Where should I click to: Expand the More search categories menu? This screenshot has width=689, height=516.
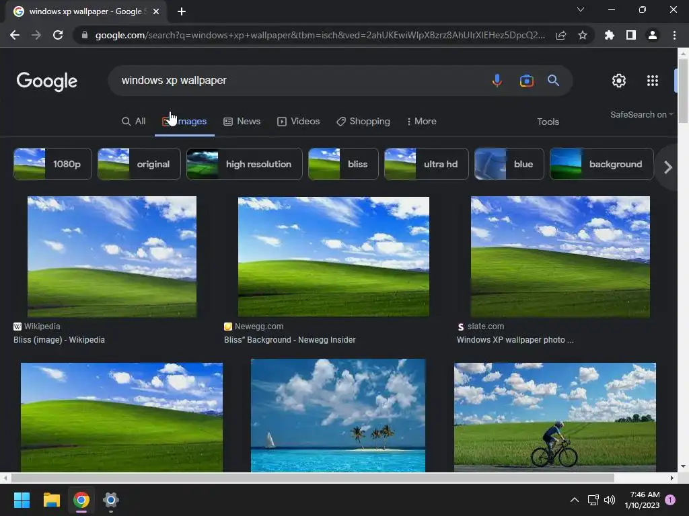click(421, 122)
